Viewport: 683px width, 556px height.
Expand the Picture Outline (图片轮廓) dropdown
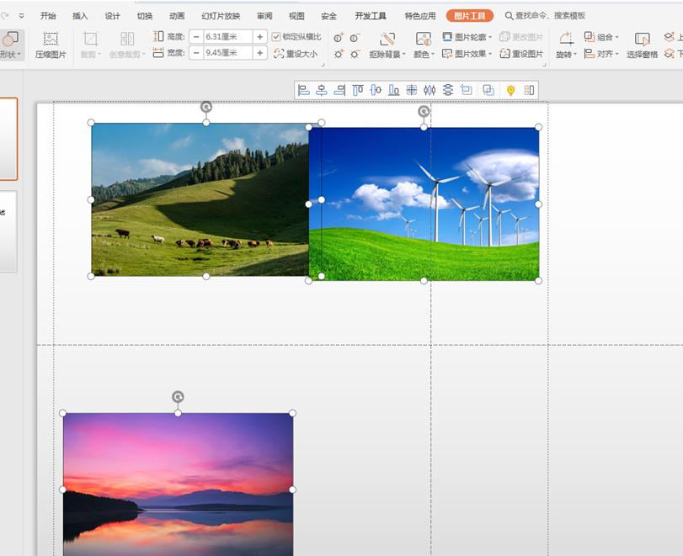click(467, 38)
